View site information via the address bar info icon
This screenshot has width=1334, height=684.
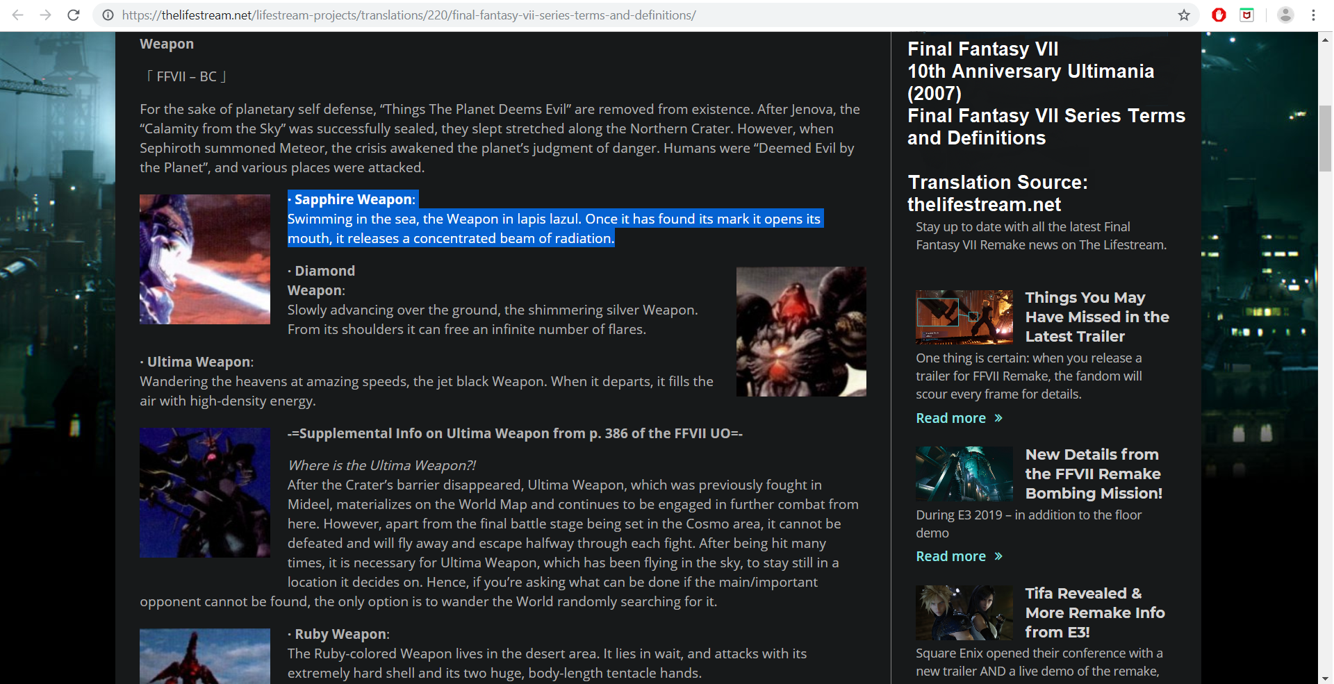point(108,15)
